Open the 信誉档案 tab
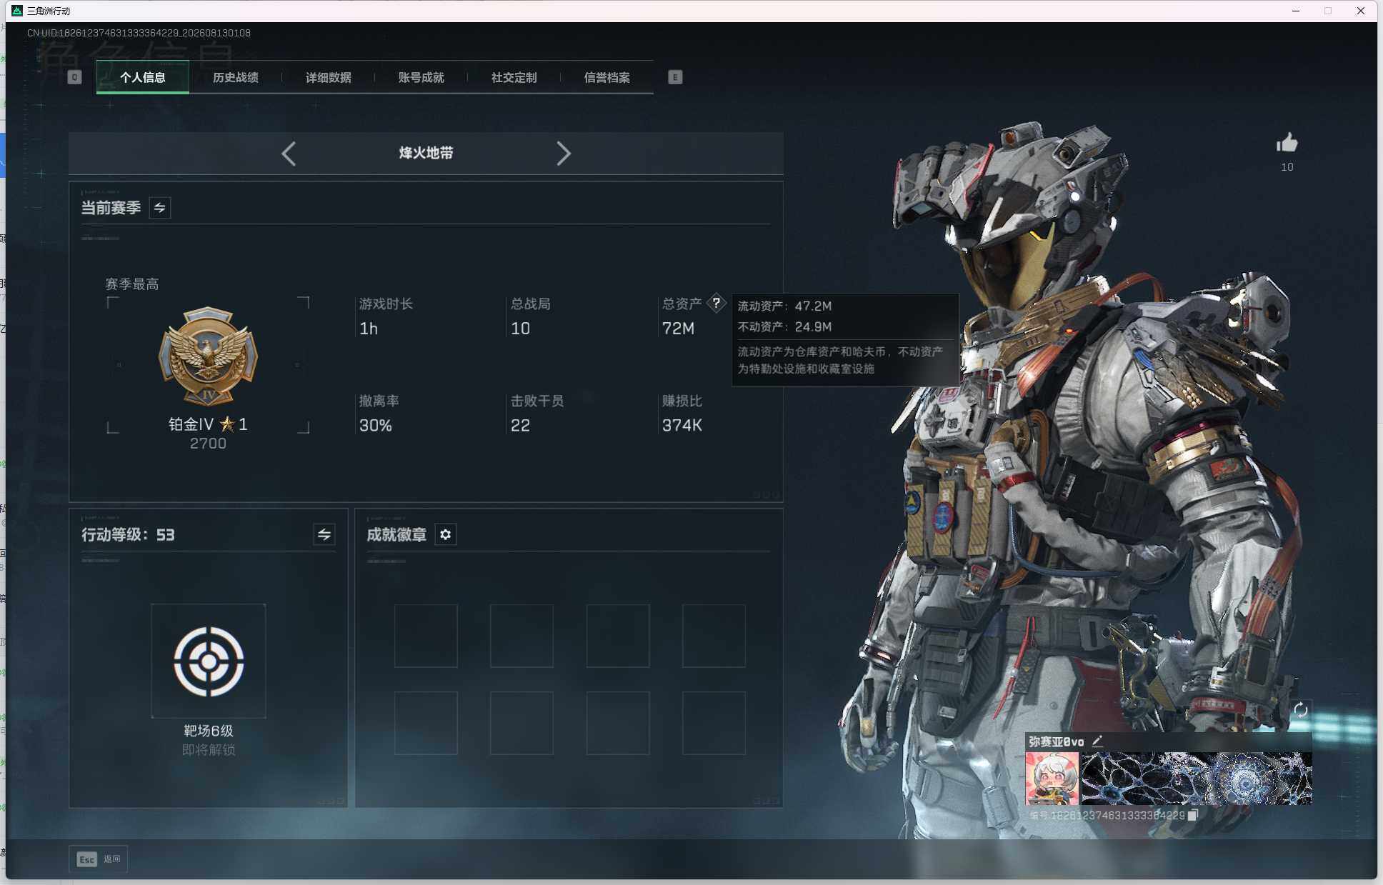Image resolution: width=1383 pixels, height=885 pixels. [606, 77]
